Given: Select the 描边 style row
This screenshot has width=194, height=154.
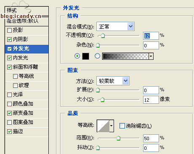Looking at the screenshot, I should 27,131.
